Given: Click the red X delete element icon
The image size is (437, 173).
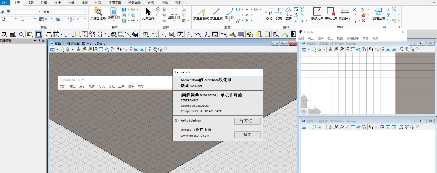Looking at the screenshot, I should coord(364,21).
